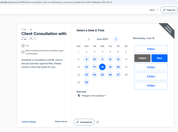Click the "1 hr" duration text
Screen dimensions: 178x132
[27, 46]
